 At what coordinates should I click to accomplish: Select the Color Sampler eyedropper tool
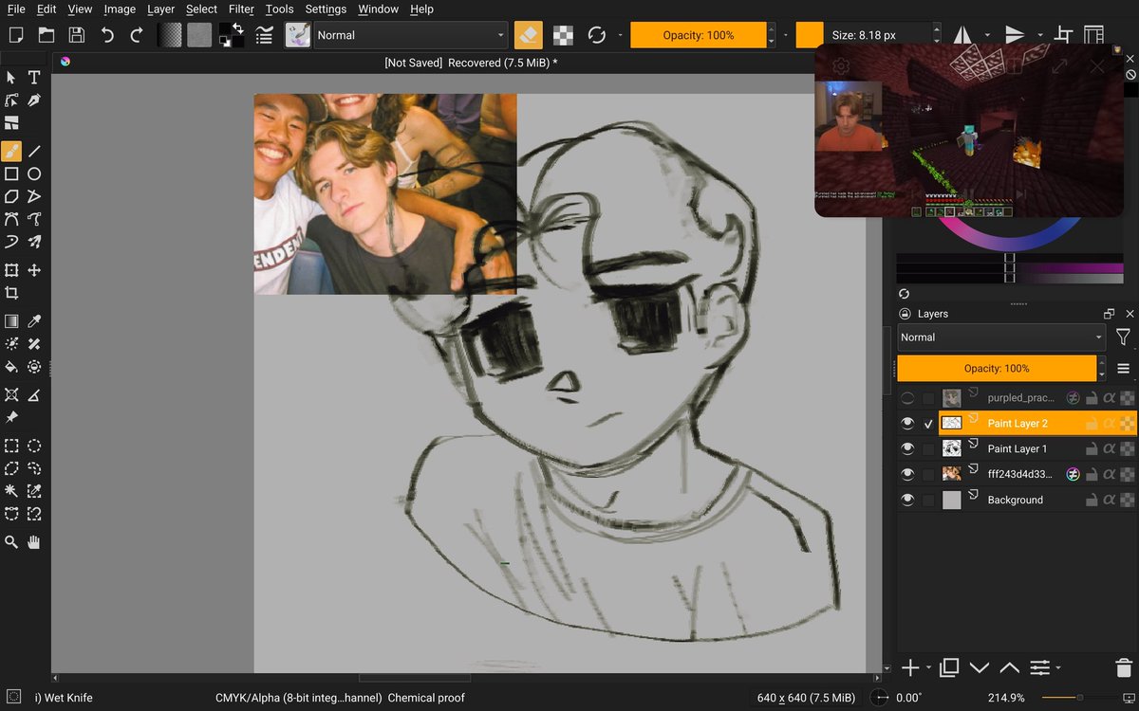pyautogui.click(x=34, y=321)
